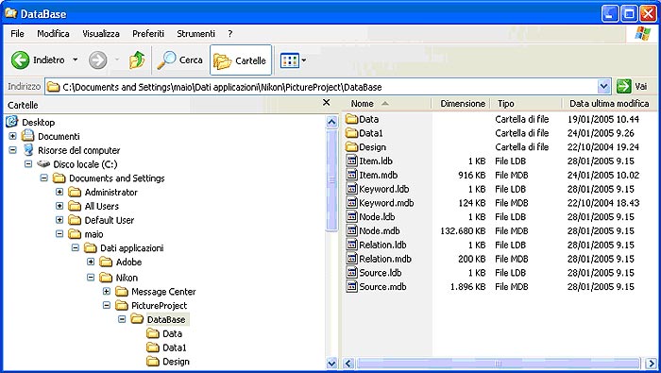Select the Node.ldb file icon
Image resolution: width=661 pixels, height=373 pixels.
click(x=351, y=216)
